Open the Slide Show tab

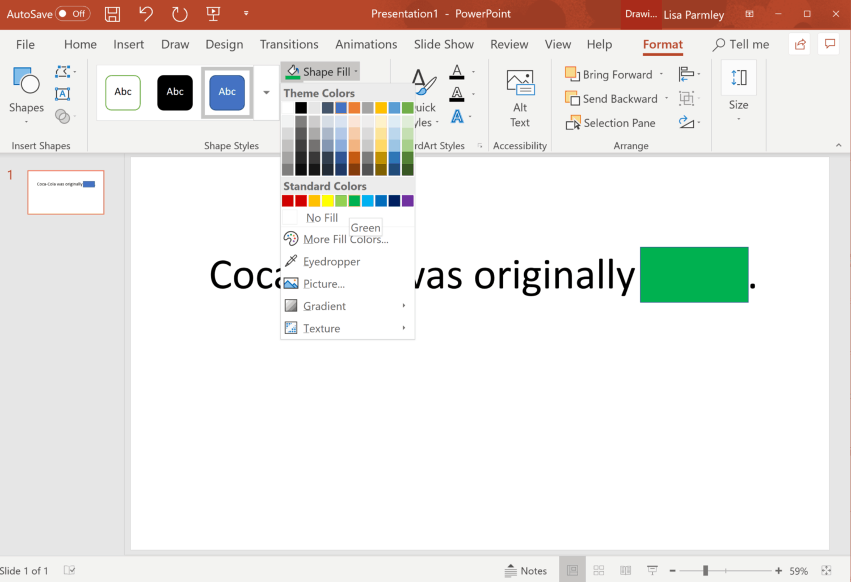pyautogui.click(x=444, y=44)
